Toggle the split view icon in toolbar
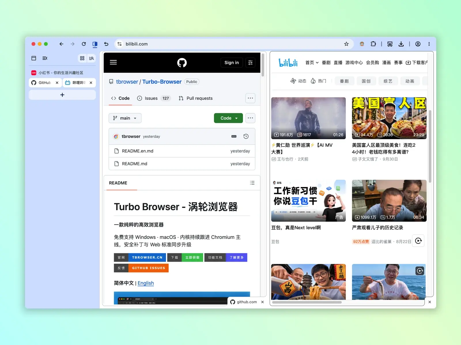This screenshot has width=461, height=345. click(x=95, y=44)
